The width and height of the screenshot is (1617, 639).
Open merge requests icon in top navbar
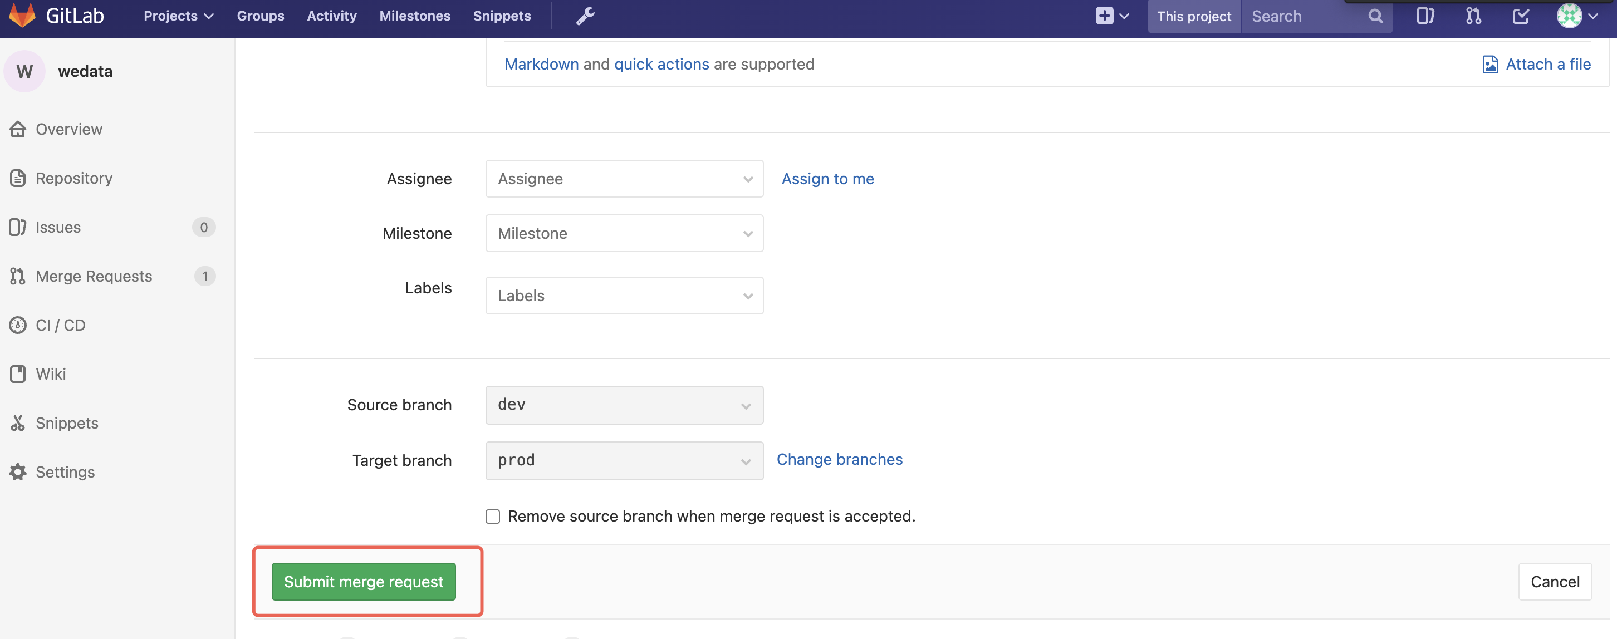1473,16
